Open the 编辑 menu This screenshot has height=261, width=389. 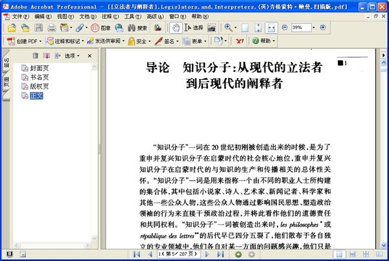click(x=43, y=17)
